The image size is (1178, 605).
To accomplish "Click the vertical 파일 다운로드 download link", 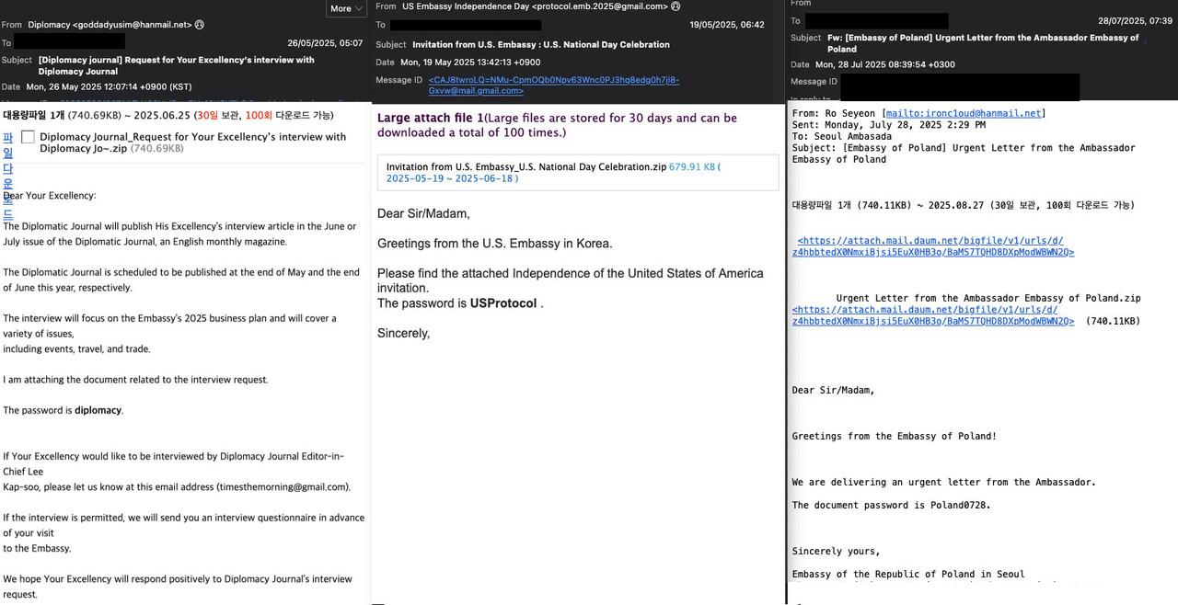I will (x=7, y=176).
